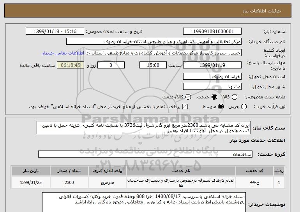
Task: Click the announcement date field 1399/01/18 - 15:16
Action: click(55, 32)
